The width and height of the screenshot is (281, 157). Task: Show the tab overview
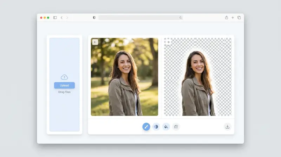pyautogui.click(x=239, y=18)
